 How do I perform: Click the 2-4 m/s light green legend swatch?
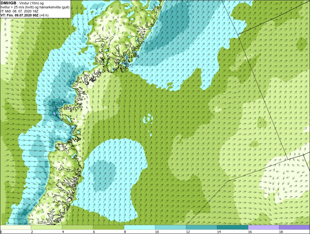tap(46, 227)
